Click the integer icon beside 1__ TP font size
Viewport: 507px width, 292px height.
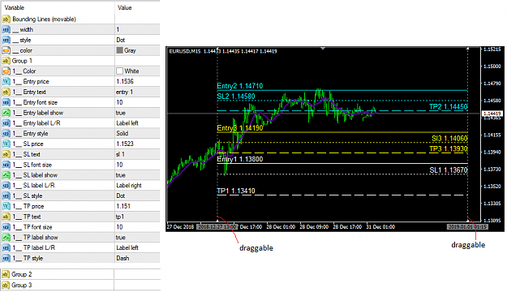click(x=6, y=227)
